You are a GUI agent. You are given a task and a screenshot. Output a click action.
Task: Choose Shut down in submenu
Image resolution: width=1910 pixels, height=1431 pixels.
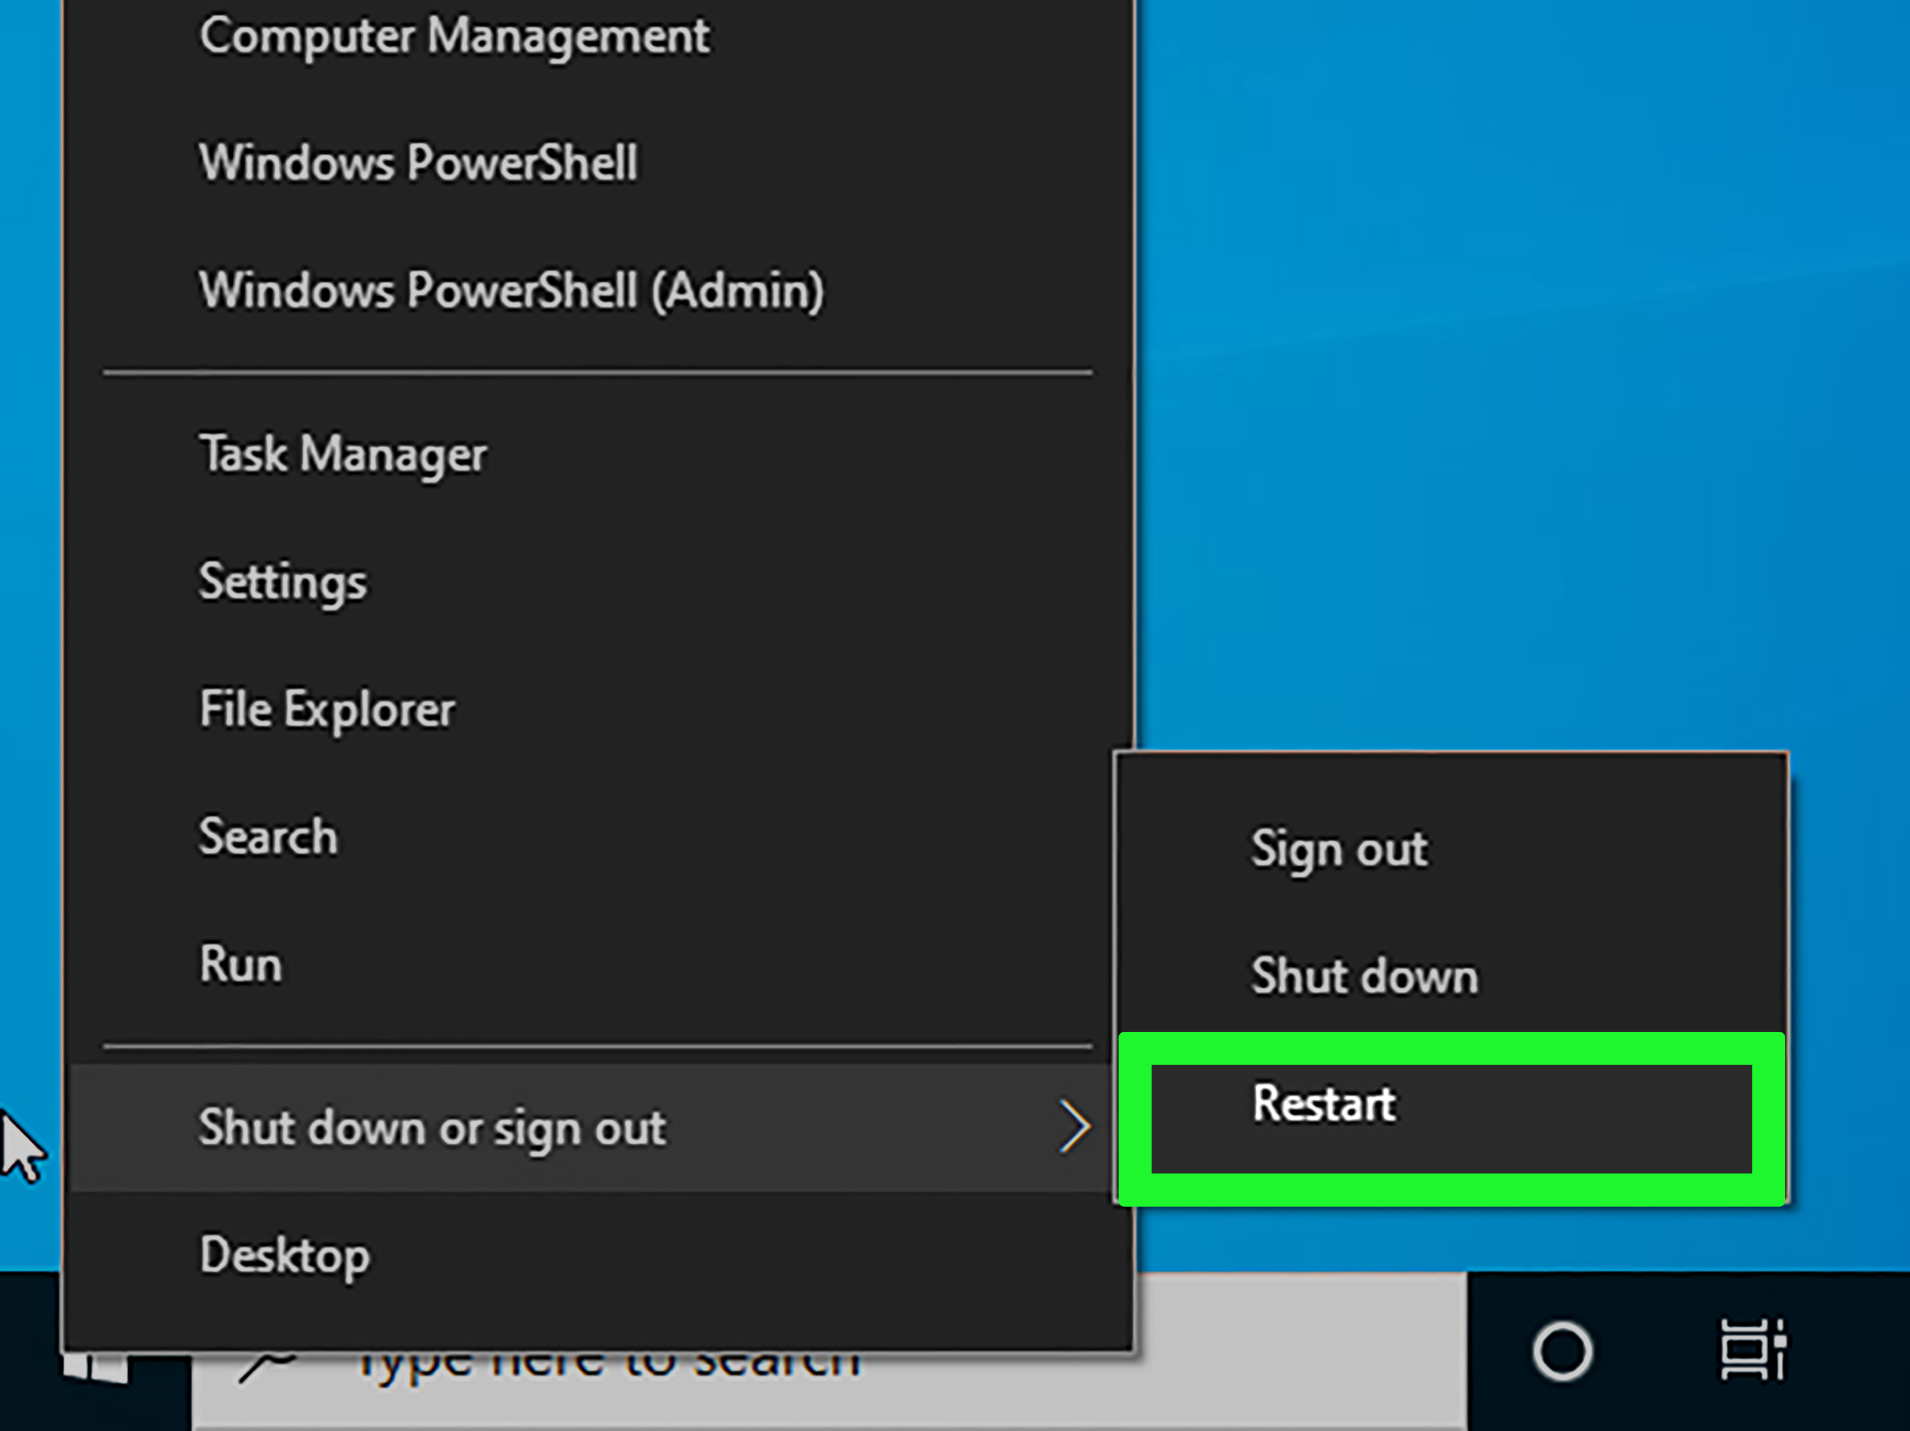(1452, 976)
